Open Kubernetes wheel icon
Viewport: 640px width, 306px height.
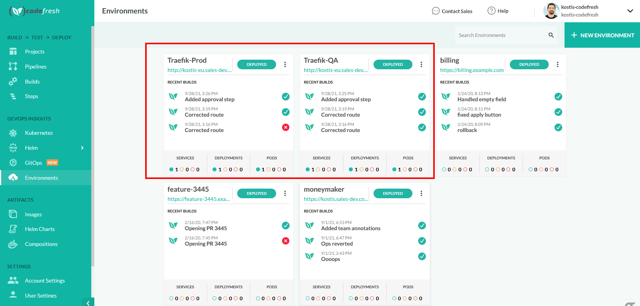pos(13,133)
